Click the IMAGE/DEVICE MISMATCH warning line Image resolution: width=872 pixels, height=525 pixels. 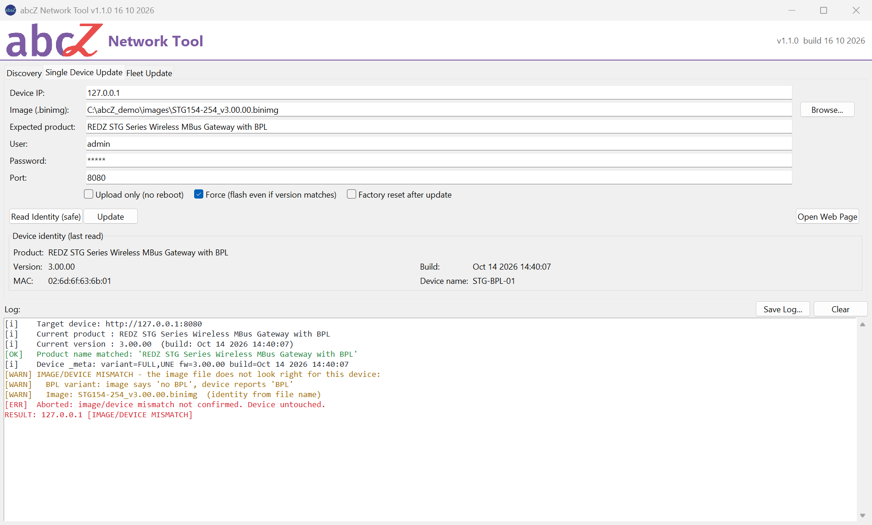tap(193, 374)
